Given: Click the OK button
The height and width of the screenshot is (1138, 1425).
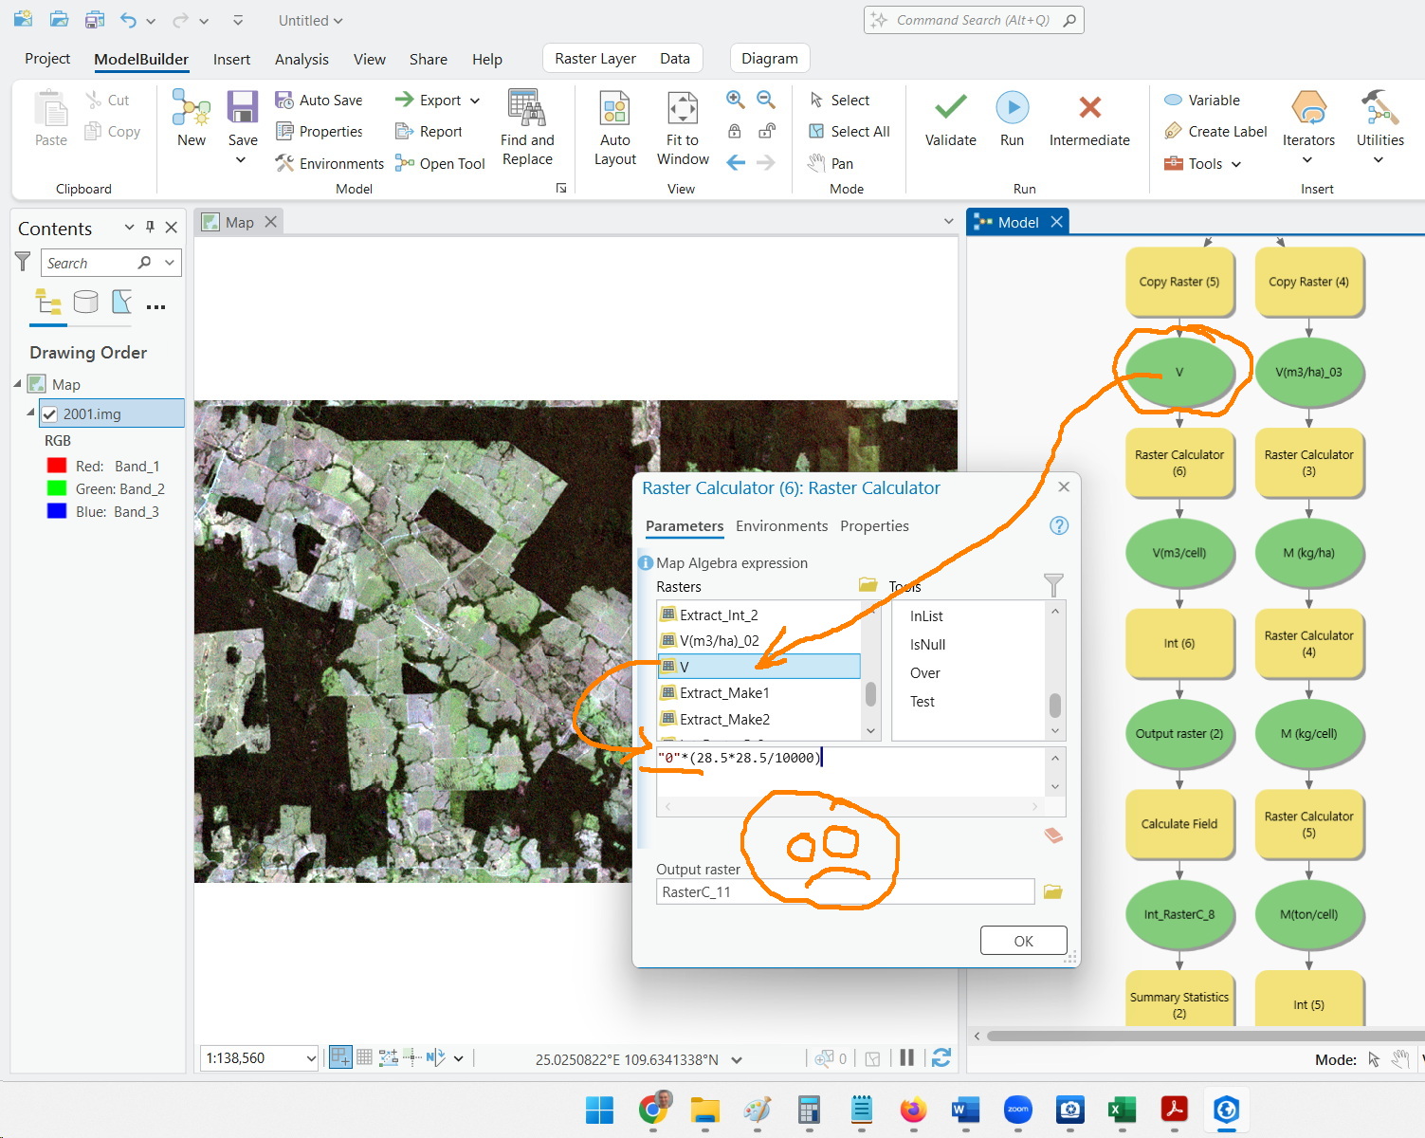Looking at the screenshot, I should pos(1023,941).
